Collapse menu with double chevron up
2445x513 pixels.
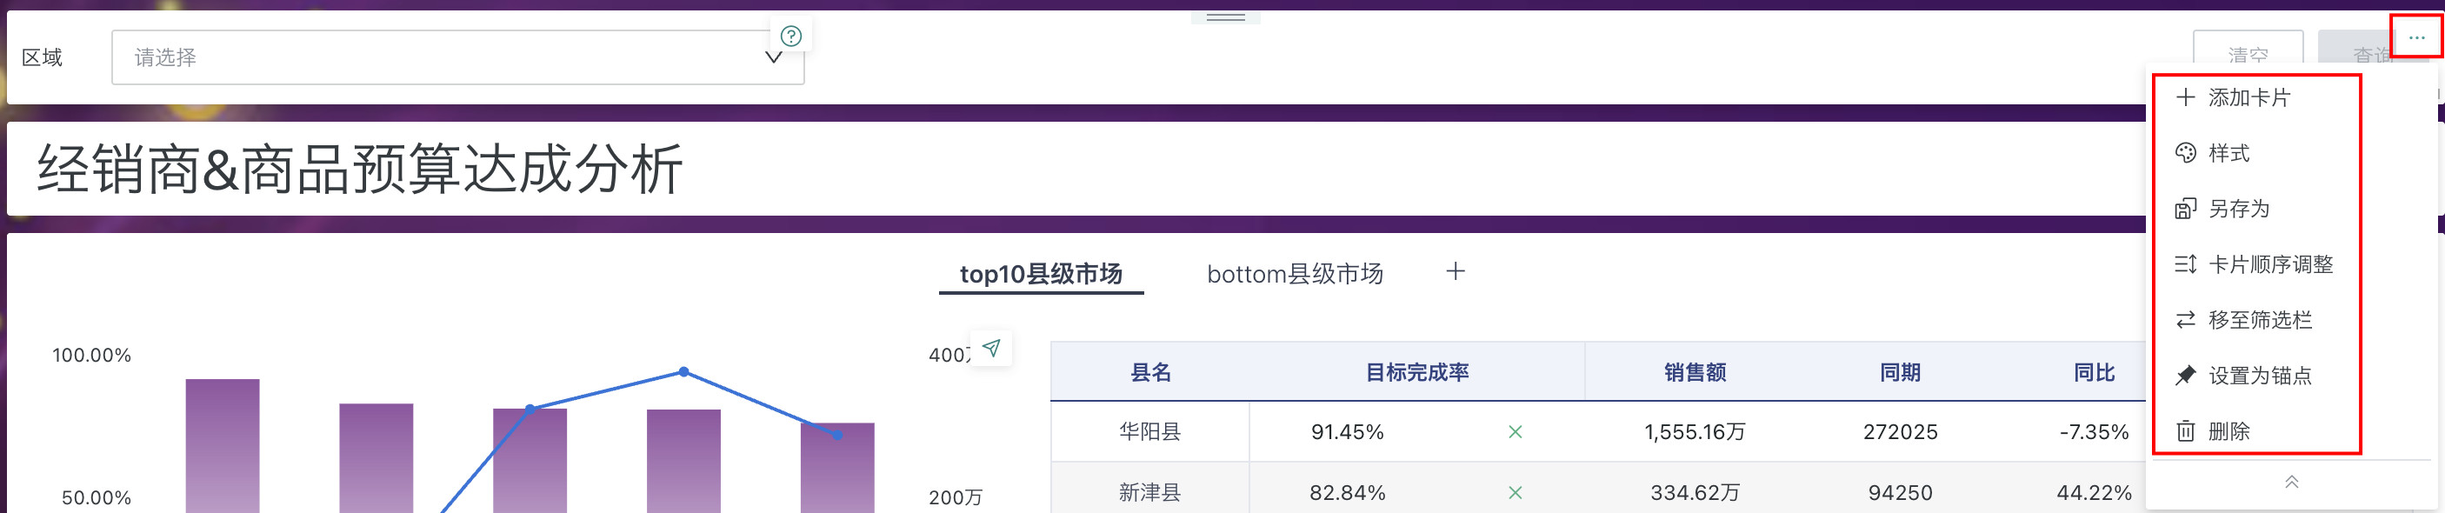tap(2291, 483)
